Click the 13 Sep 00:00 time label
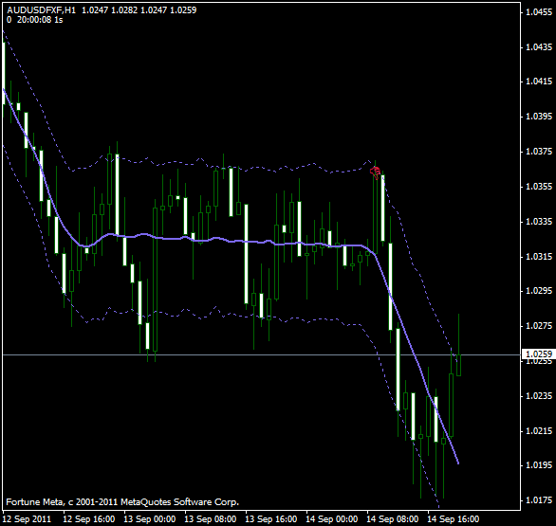556x526 pixels. coord(149,519)
